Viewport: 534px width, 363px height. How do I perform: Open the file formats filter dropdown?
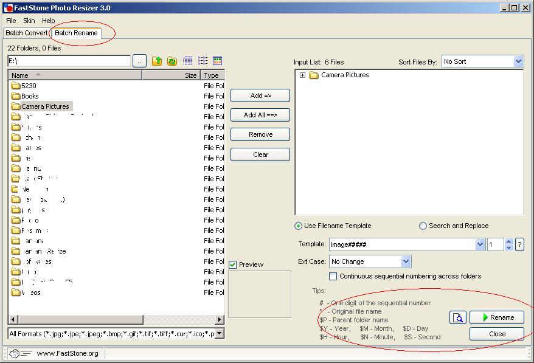pyautogui.click(x=220, y=333)
